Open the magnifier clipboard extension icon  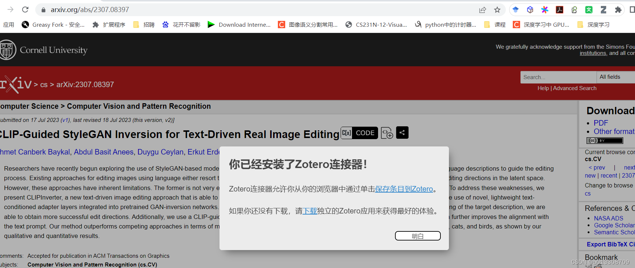[574, 10]
